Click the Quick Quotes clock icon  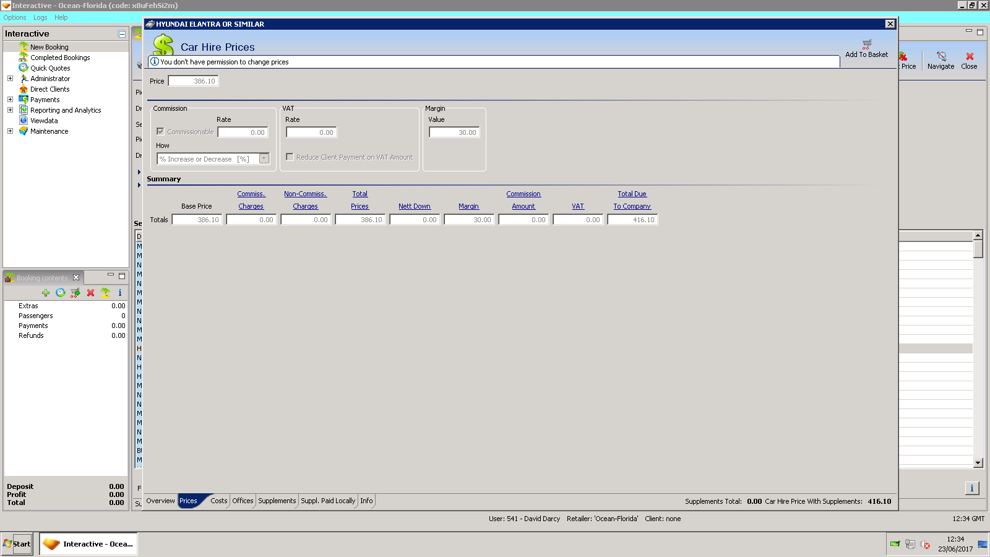click(24, 68)
